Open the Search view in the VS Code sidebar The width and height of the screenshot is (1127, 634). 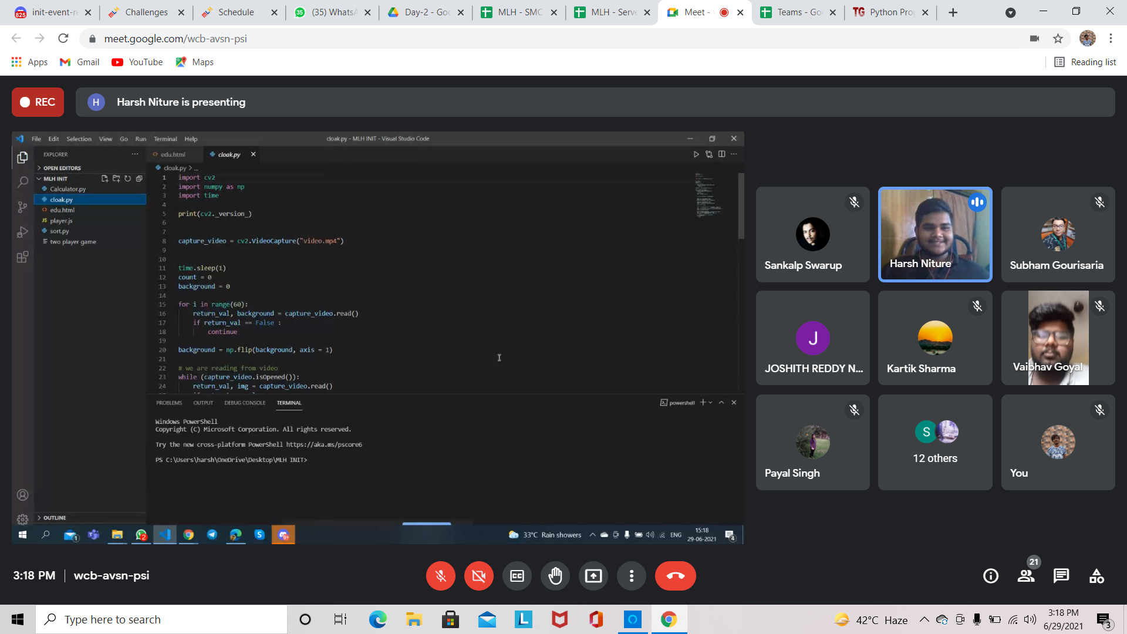pos(22,182)
